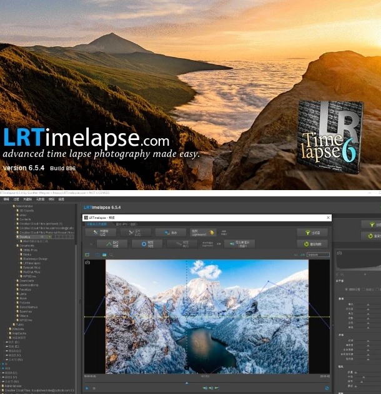Click the magnifier zoom icon above preview

tap(111, 255)
